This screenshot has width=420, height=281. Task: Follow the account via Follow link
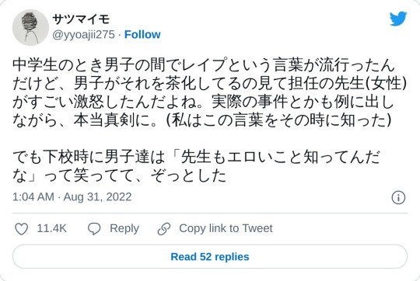(142, 34)
